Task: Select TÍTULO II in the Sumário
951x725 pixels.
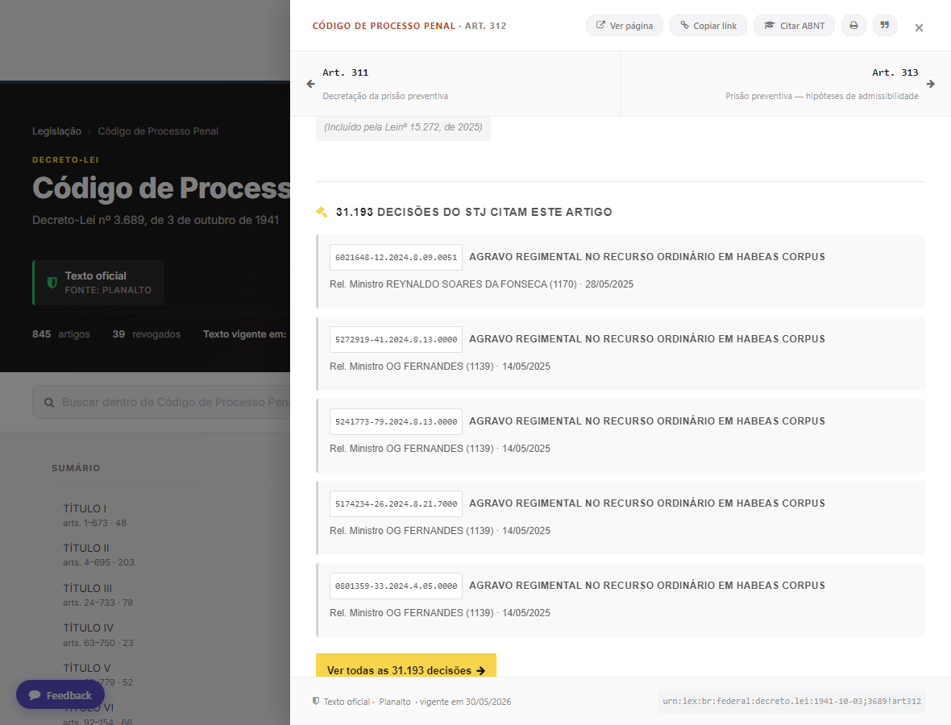Action: tap(86, 548)
